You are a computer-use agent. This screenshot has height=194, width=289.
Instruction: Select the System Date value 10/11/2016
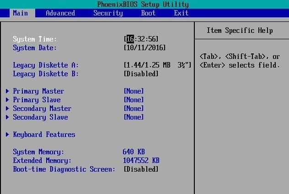[144, 48]
